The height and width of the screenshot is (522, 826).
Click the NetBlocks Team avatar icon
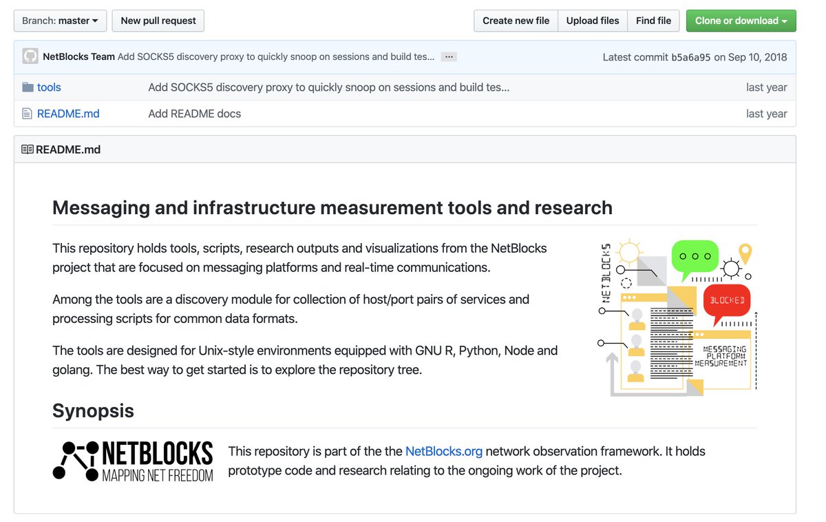coord(30,56)
